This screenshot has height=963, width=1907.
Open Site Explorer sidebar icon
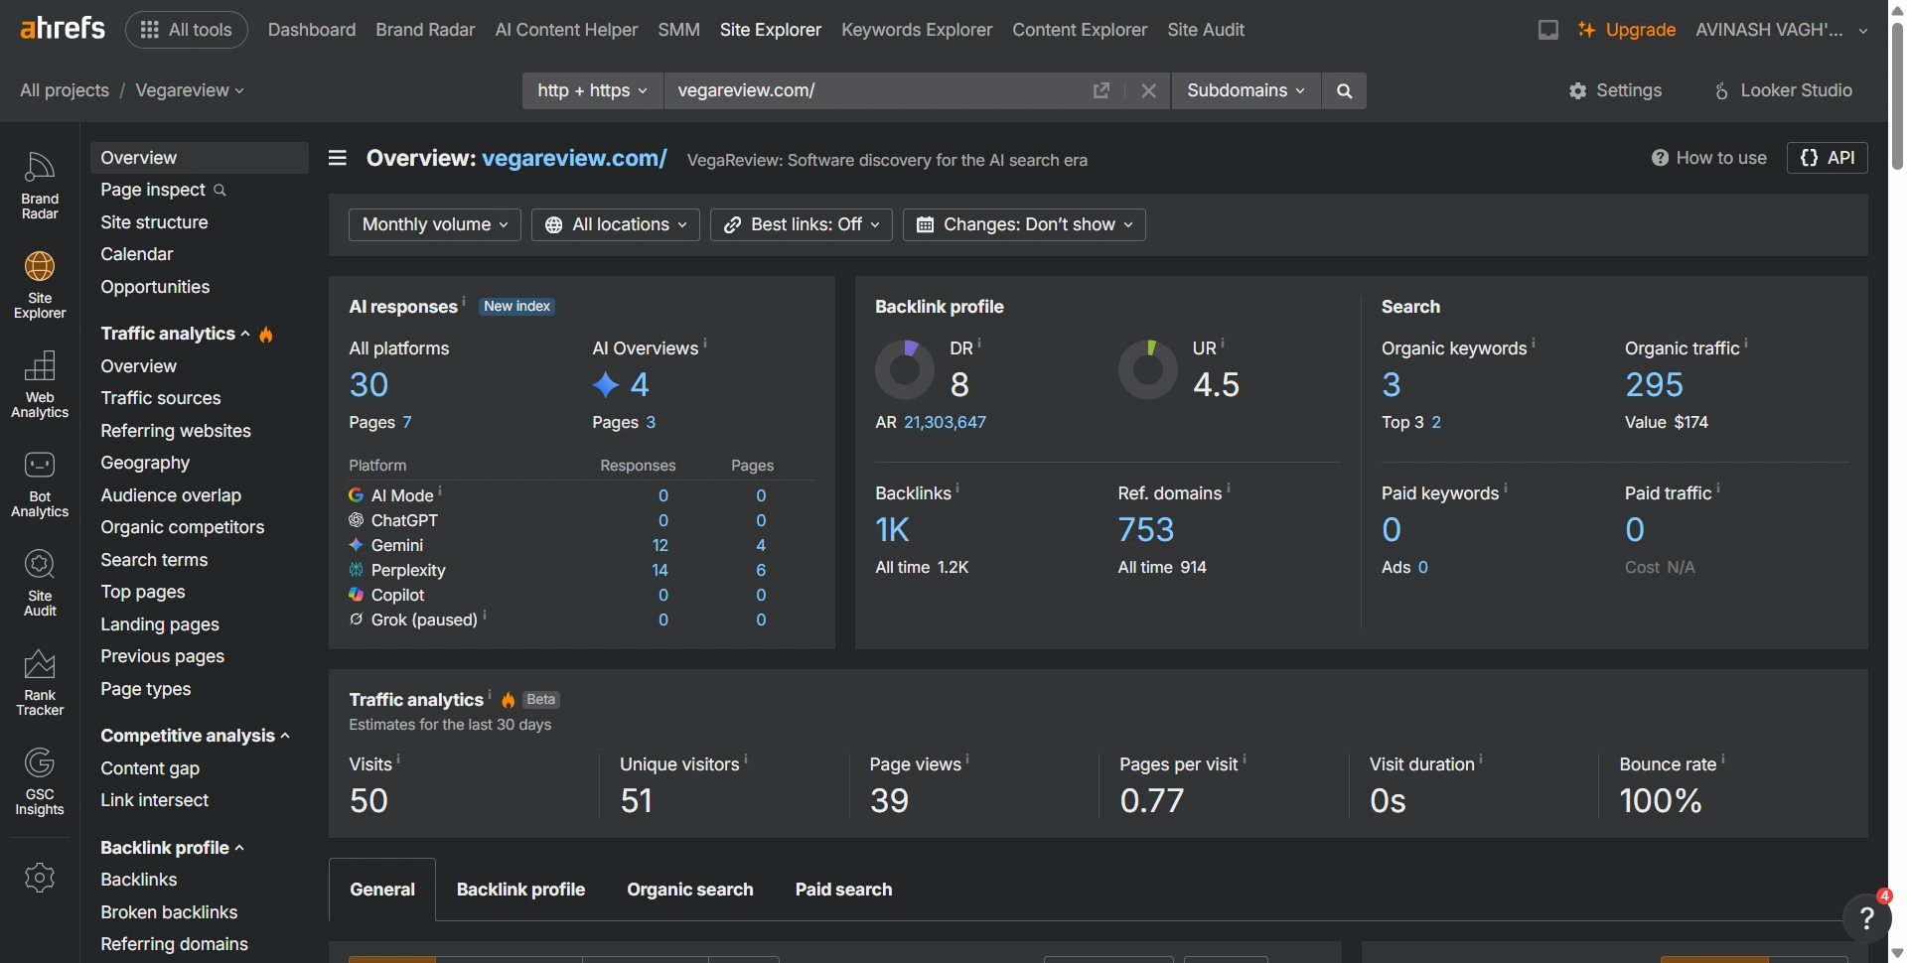point(40,285)
